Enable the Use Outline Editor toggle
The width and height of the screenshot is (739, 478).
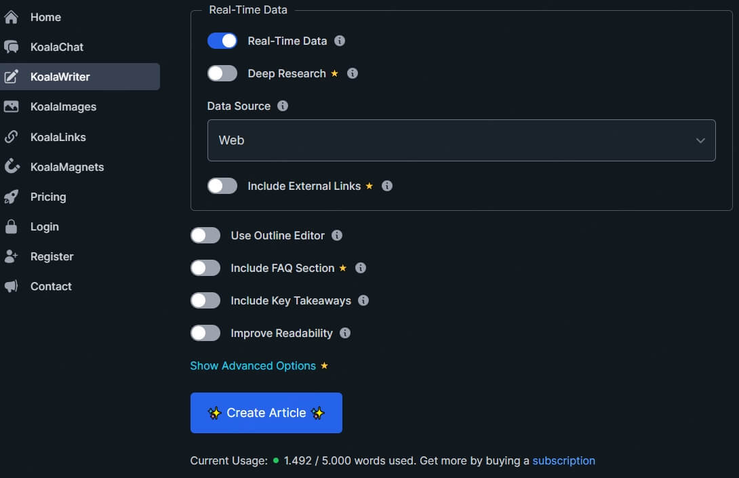coord(205,235)
